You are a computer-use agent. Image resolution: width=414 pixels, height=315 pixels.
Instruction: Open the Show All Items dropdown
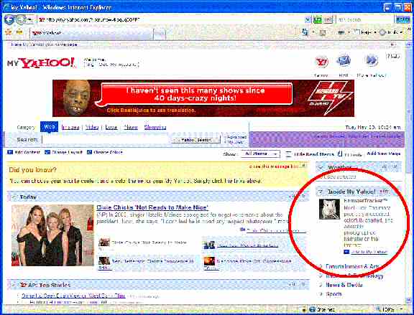click(x=260, y=154)
